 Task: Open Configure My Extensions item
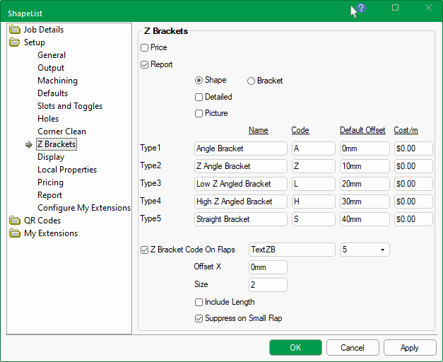(84, 208)
